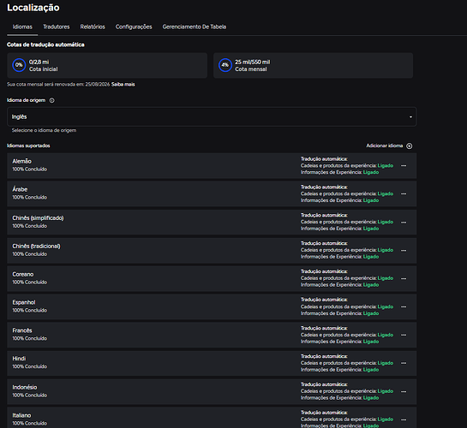Select the Espanhol language row

pos(212,307)
